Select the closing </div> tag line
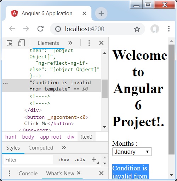Image resolution: width=177 pixels, height=181 pixels. [x=33, y=110]
